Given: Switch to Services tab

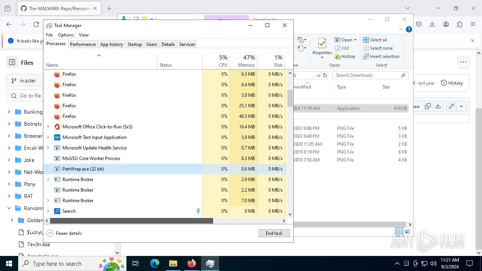Looking at the screenshot, I should (x=187, y=44).
